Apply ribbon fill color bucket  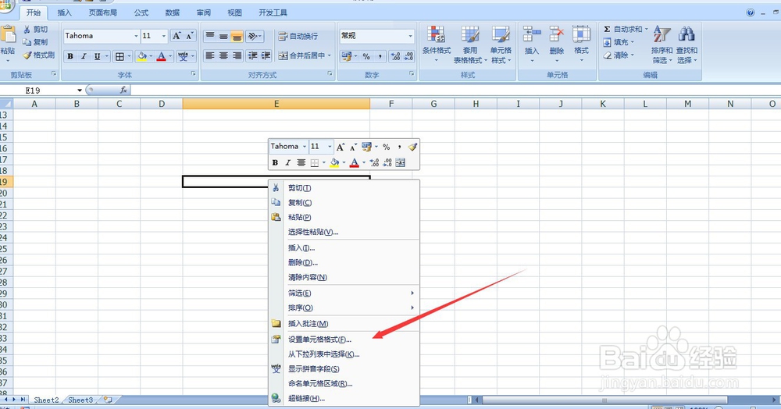(142, 57)
